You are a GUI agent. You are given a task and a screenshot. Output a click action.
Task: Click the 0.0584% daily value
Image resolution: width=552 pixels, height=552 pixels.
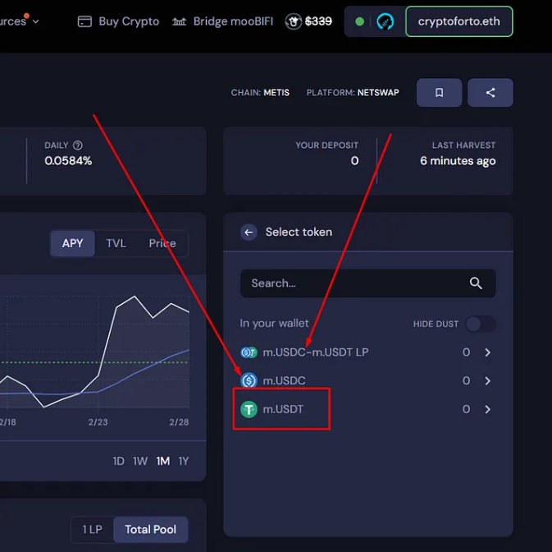[68, 161]
